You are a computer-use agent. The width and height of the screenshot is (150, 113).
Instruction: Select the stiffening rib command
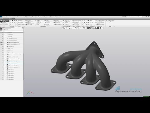tap(47, 21)
